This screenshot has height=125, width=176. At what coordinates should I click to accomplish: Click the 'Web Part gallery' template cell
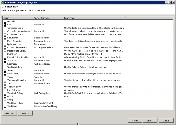pyautogui.click(x=42, y=93)
